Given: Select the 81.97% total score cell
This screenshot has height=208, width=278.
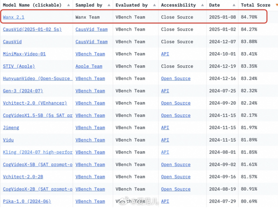Looking at the screenshot, I should [249, 128].
